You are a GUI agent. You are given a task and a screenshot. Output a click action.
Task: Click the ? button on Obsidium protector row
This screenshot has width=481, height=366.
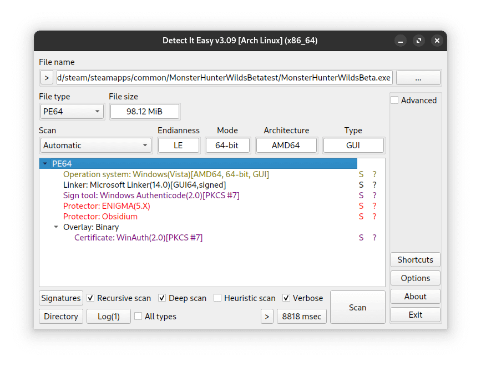(x=374, y=217)
